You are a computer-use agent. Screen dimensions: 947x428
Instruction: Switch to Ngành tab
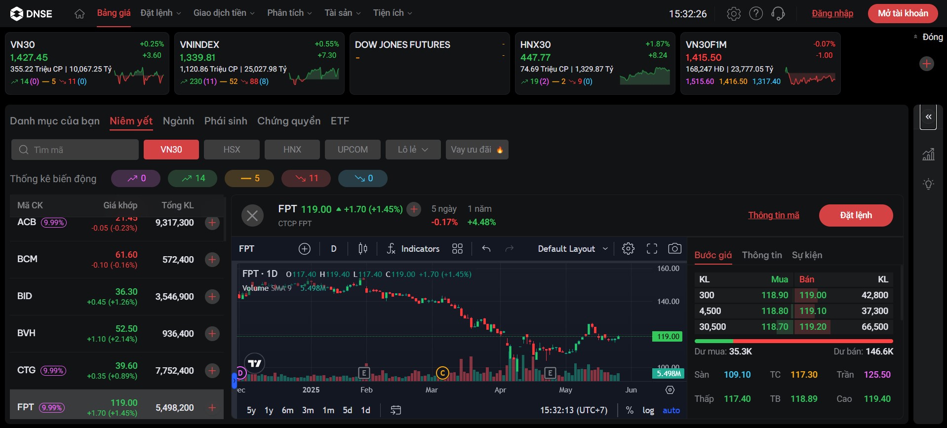pos(179,121)
